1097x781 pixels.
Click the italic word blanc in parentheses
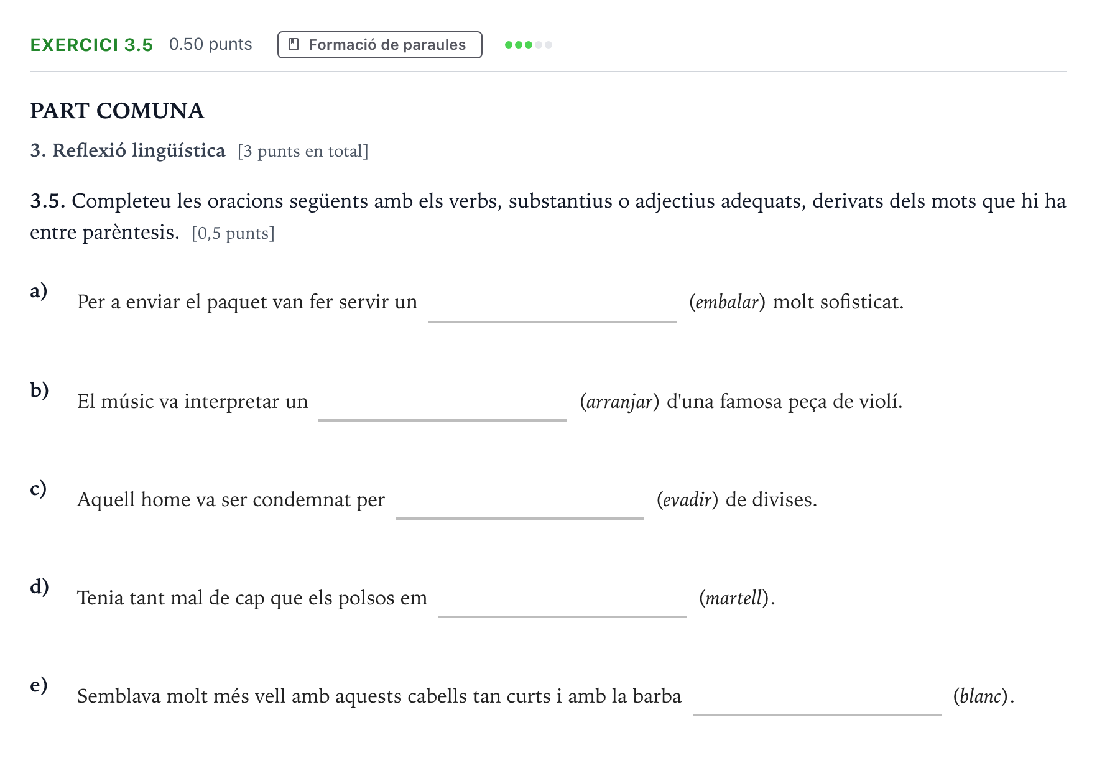point(981,696)
